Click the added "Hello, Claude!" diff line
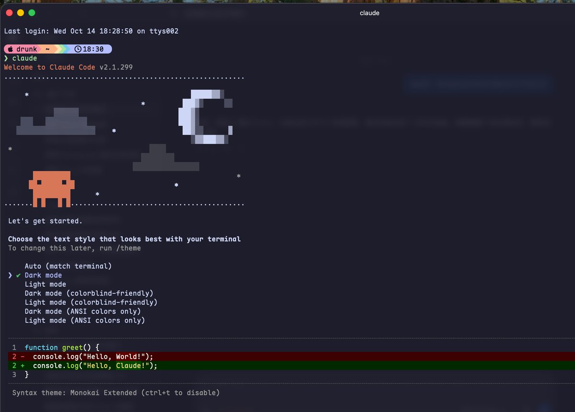 pos(291,366)
